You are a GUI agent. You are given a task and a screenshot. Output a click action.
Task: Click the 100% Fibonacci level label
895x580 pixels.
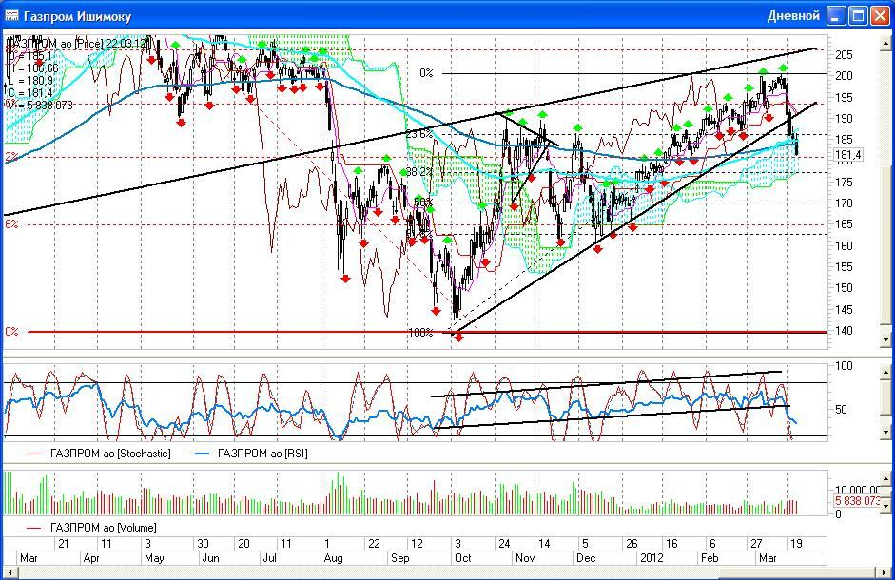[420, 333]
